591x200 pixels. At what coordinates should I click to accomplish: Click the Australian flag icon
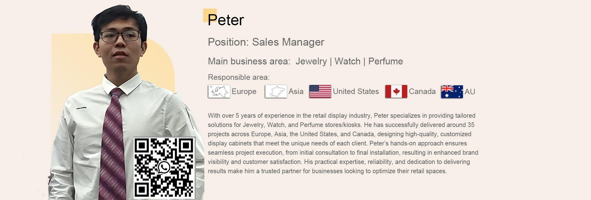[x=452, y=92]
